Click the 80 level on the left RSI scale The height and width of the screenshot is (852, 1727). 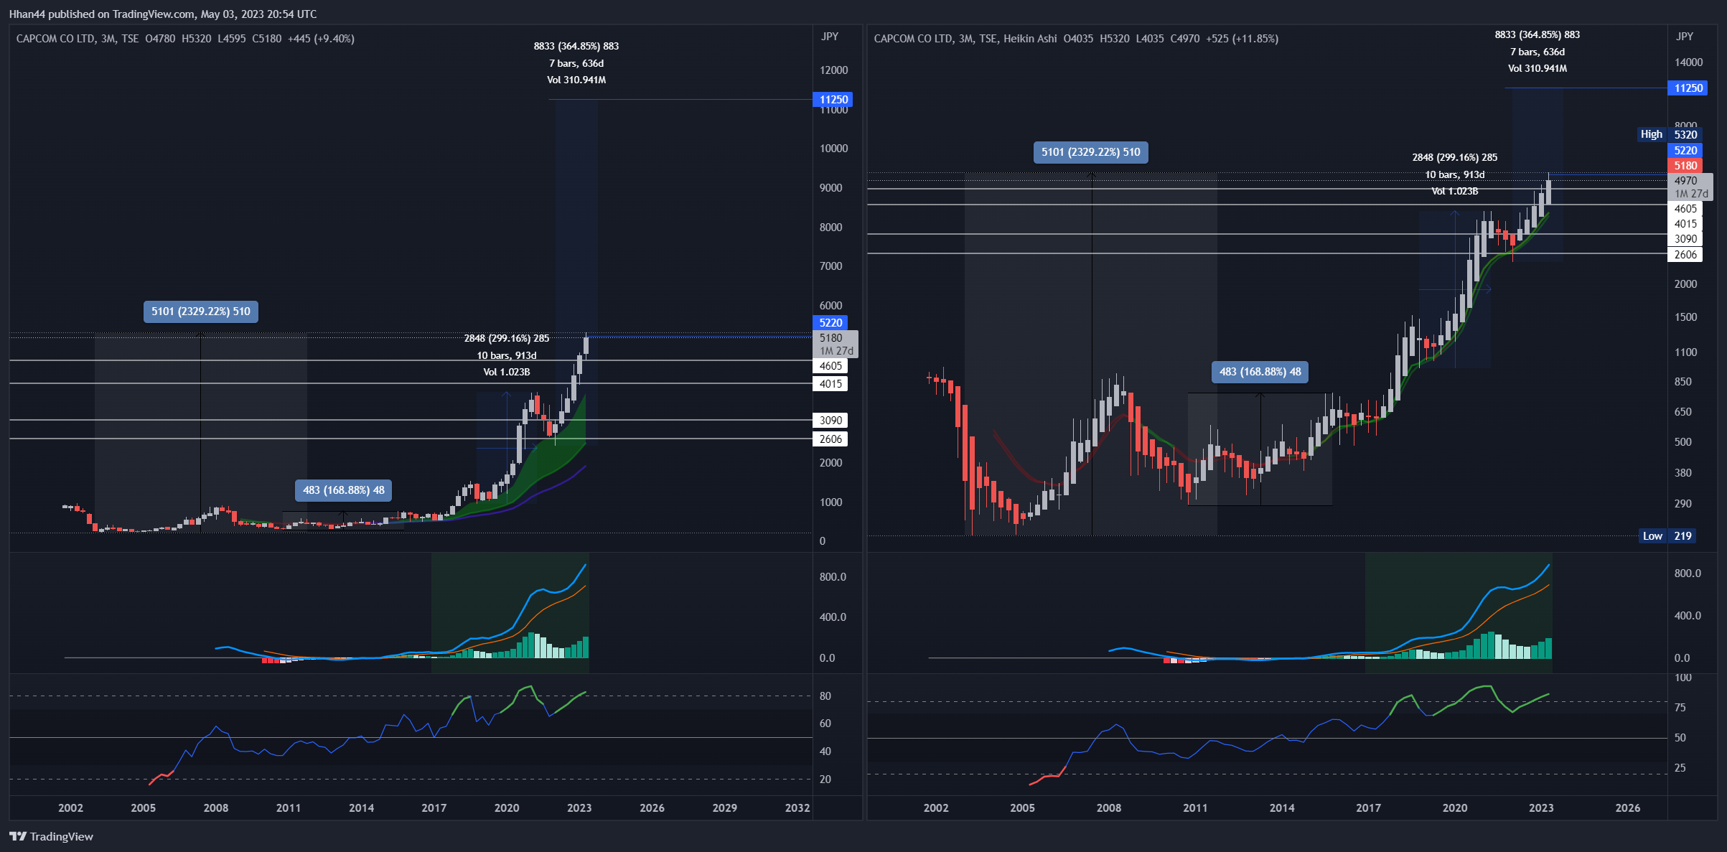tap(825, 696)
